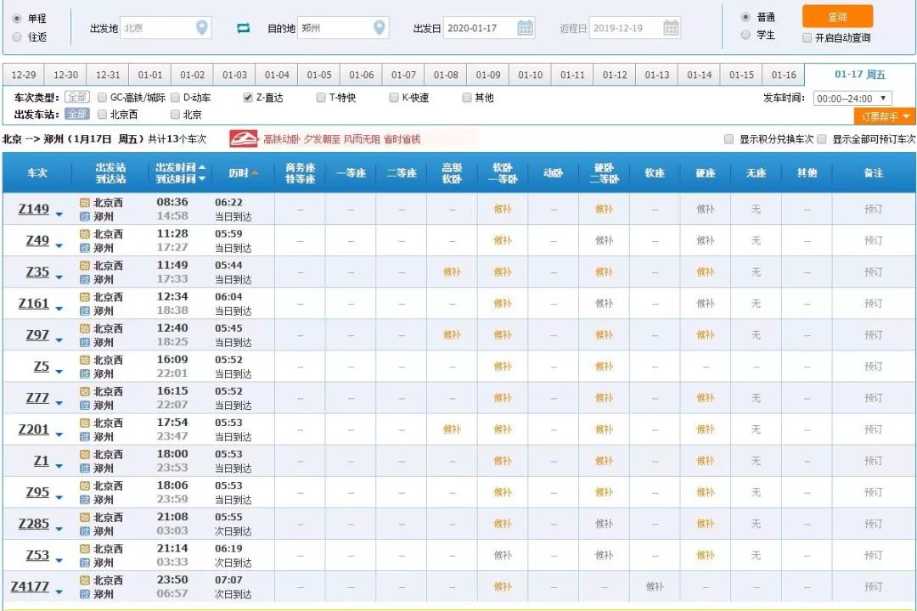Enable the GC-高铁/城际 train type checkbox
Screen dimensions: 917x611
101,96
